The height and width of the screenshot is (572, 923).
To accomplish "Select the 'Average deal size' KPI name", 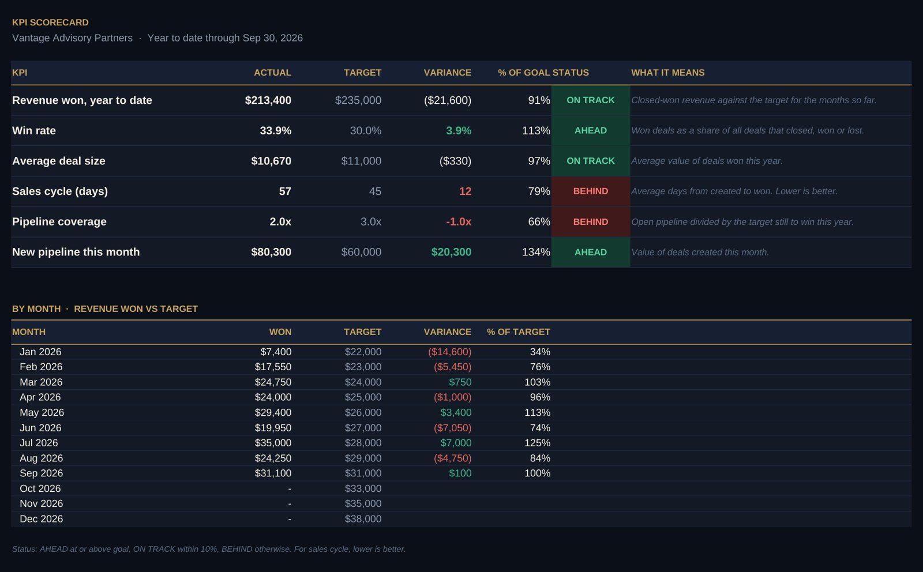I will pyautogui.click(x=59, y=161).
